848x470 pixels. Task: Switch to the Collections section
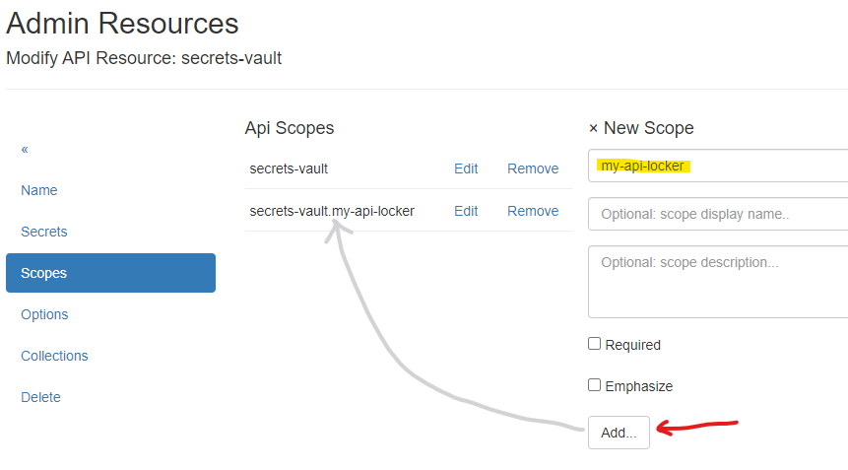pyautogui.click(x=54, y=356)
